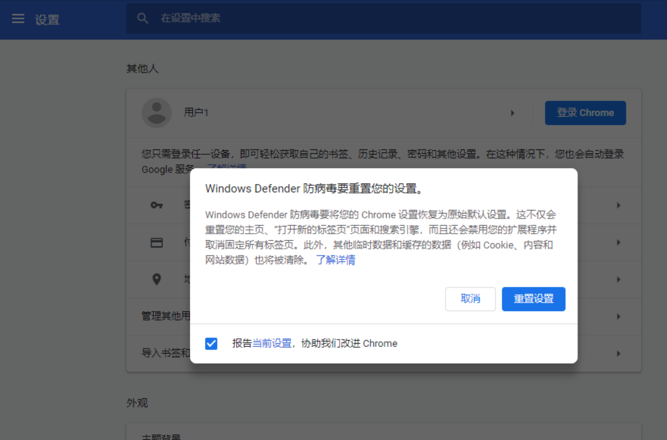Uncheck the report current settings checkbox

[x=211, y=343]
